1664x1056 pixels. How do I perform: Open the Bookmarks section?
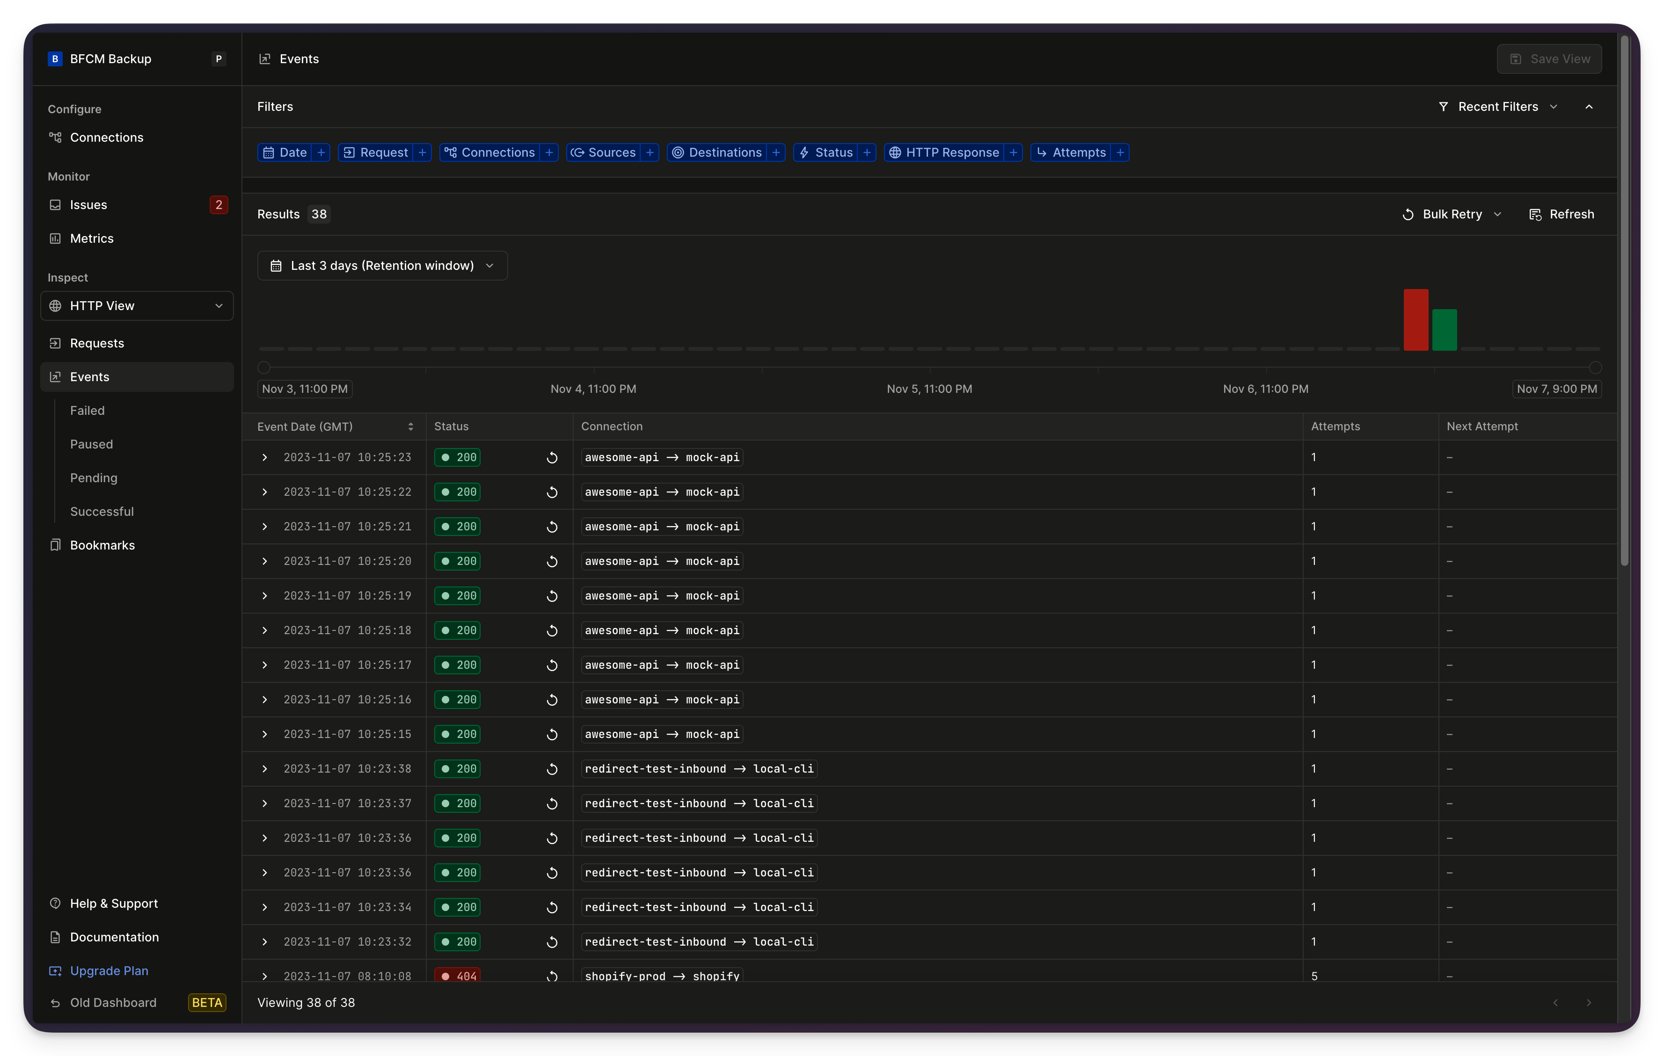click(x=102, y=545)
